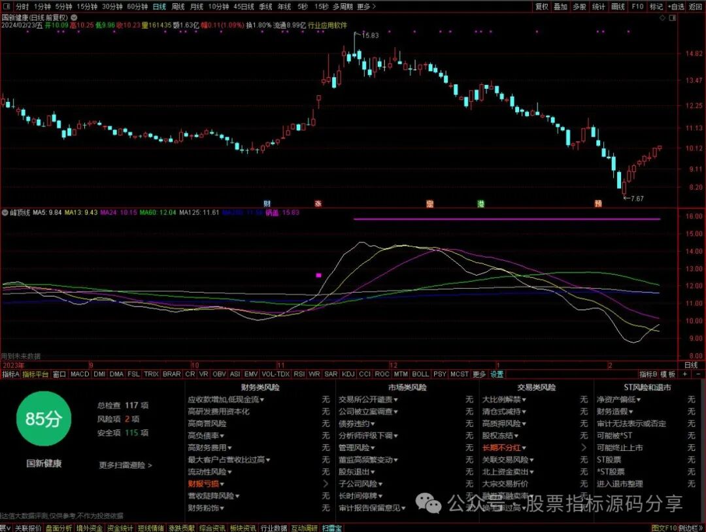Select the OBV indicator
This screenshot has width=706, height=532.
click(x=219, y=374)
